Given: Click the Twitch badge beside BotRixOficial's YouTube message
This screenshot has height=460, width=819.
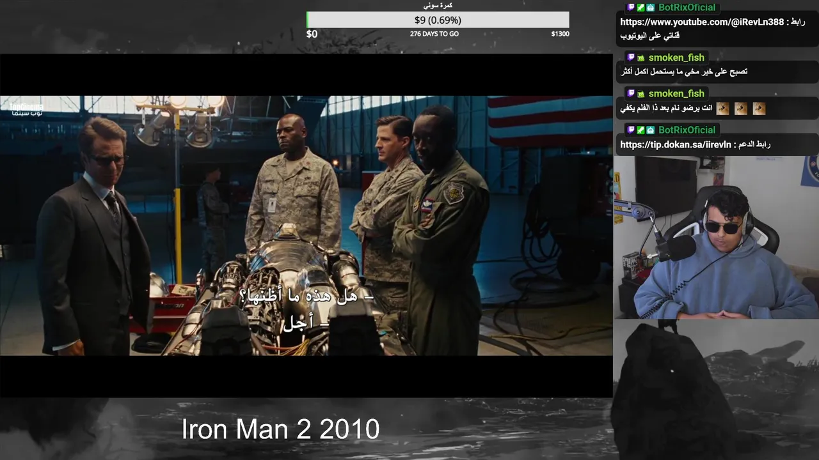Looking at the screenshot, I should point(630,7).
